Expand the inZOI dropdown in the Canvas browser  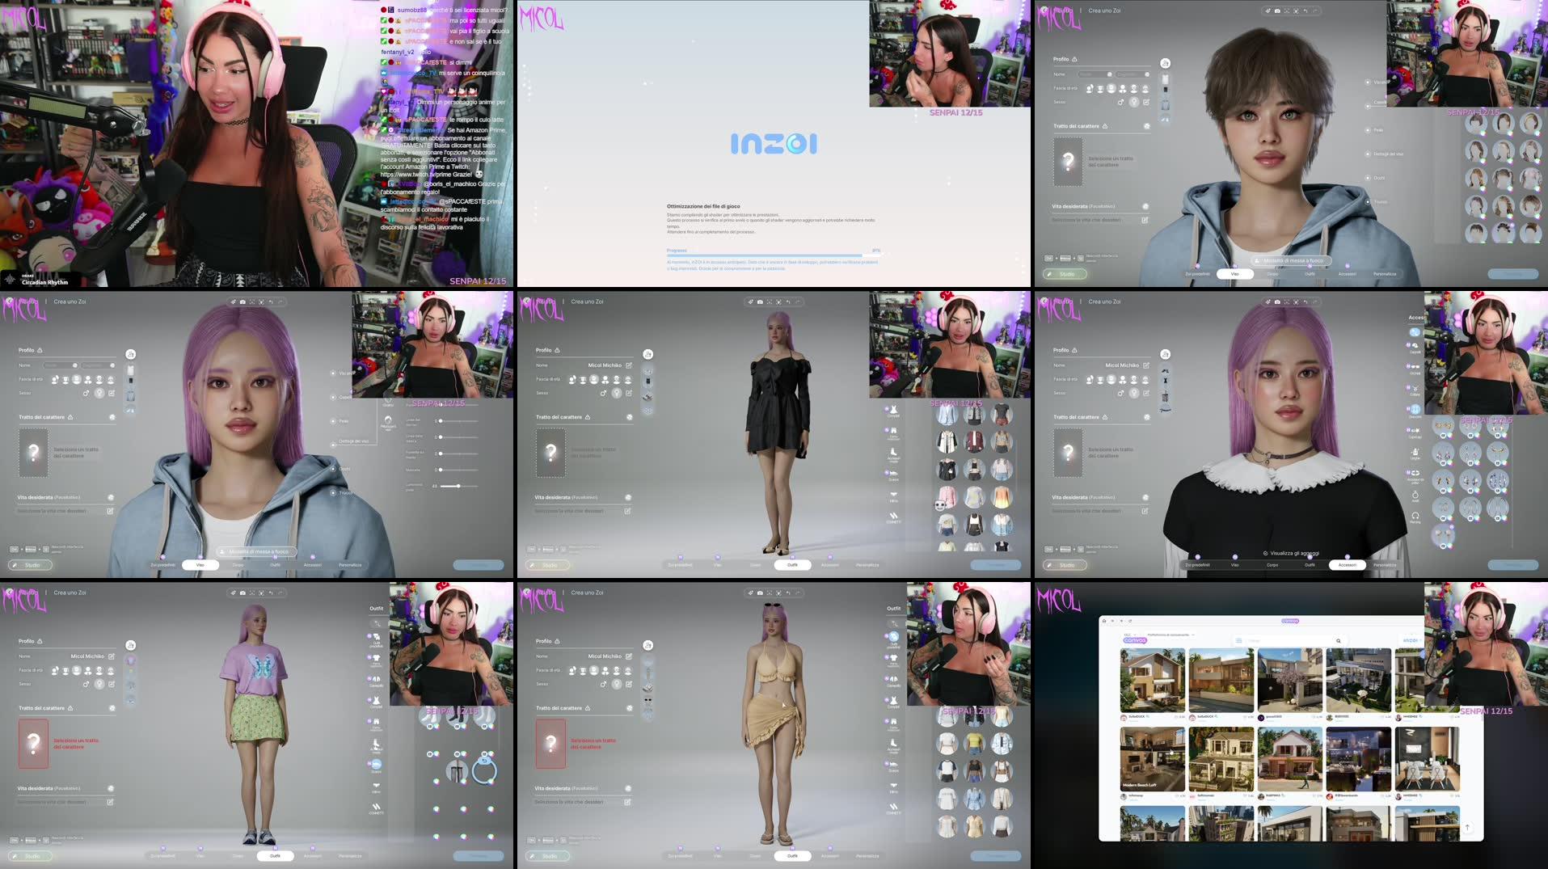click(1411, 640)
